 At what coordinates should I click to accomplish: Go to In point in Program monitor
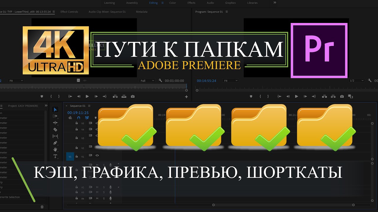coord(279,96)
